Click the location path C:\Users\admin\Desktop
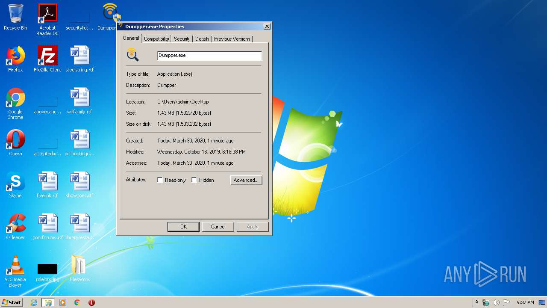This screenshot has height=308, width=547. tap(183, 102)
